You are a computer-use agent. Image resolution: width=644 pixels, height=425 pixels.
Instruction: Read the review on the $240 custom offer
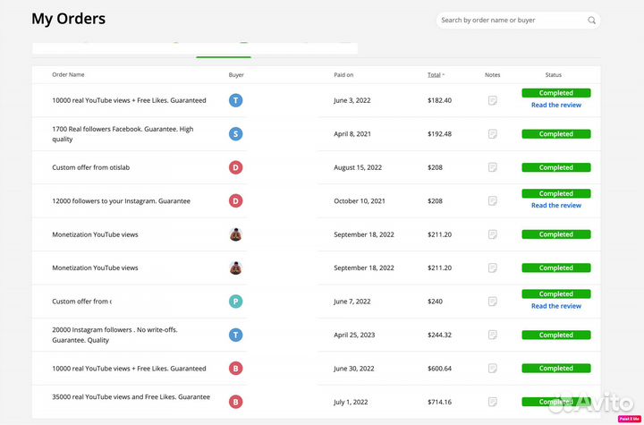pyautogui.click(x=555, y=306)
